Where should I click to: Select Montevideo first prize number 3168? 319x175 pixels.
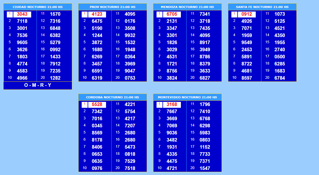coord(172,105)
